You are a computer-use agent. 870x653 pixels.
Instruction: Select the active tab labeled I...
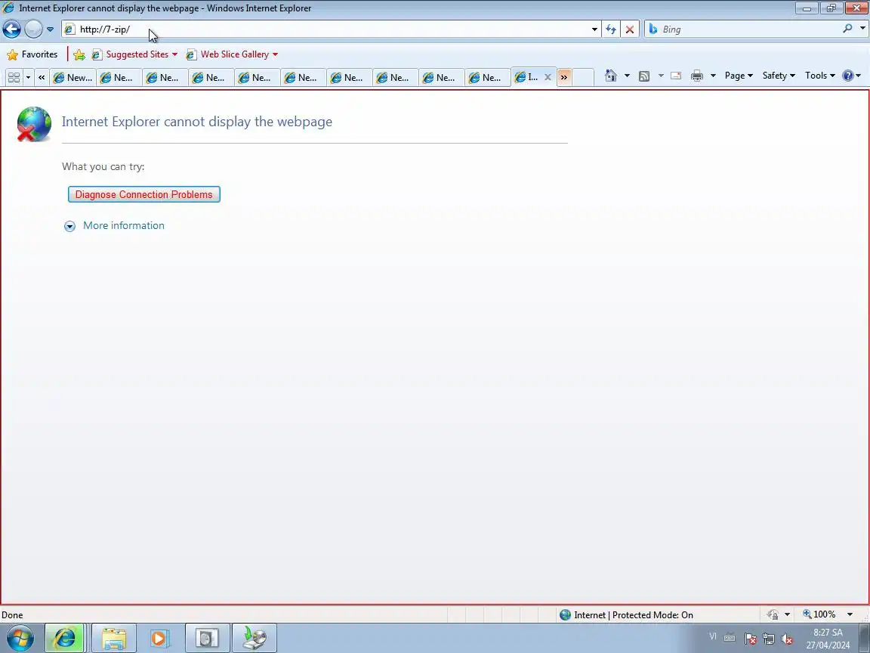(526, 77)
